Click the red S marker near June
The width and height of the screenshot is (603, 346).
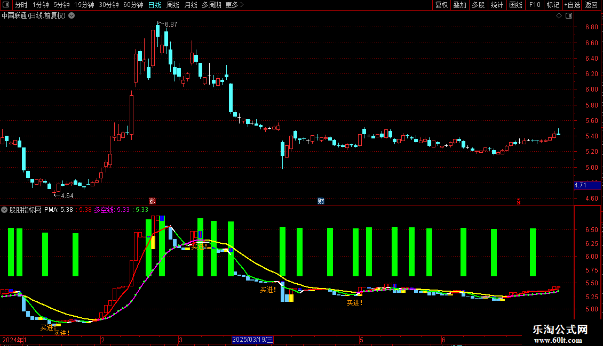pos(518,201)
